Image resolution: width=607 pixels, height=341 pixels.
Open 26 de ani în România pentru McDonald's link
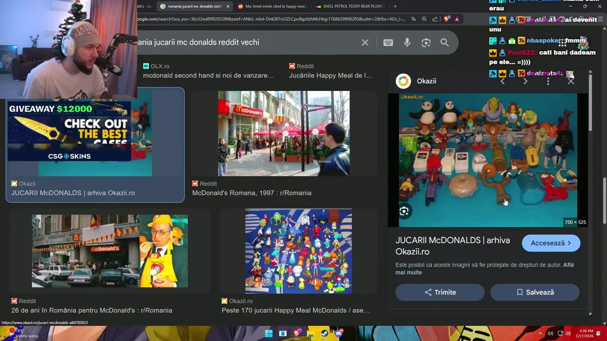pos(92,310)
